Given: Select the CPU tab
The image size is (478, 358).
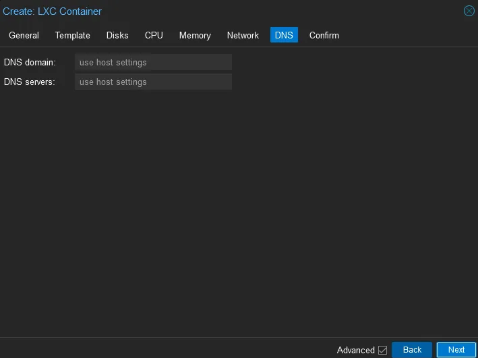Looking at the screenshot, I should click(x=154, y=35).
